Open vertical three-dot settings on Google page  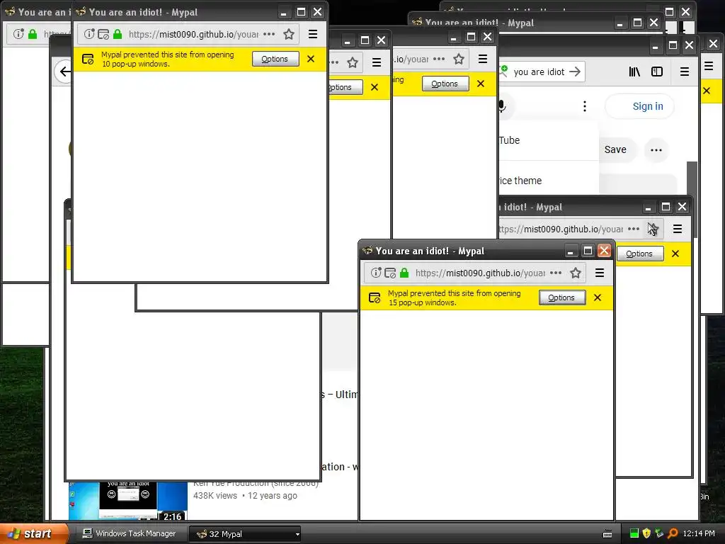[x=585, y=106]
